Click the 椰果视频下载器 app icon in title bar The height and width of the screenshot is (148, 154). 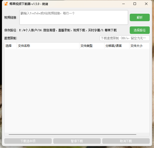(x=5, y=4)
